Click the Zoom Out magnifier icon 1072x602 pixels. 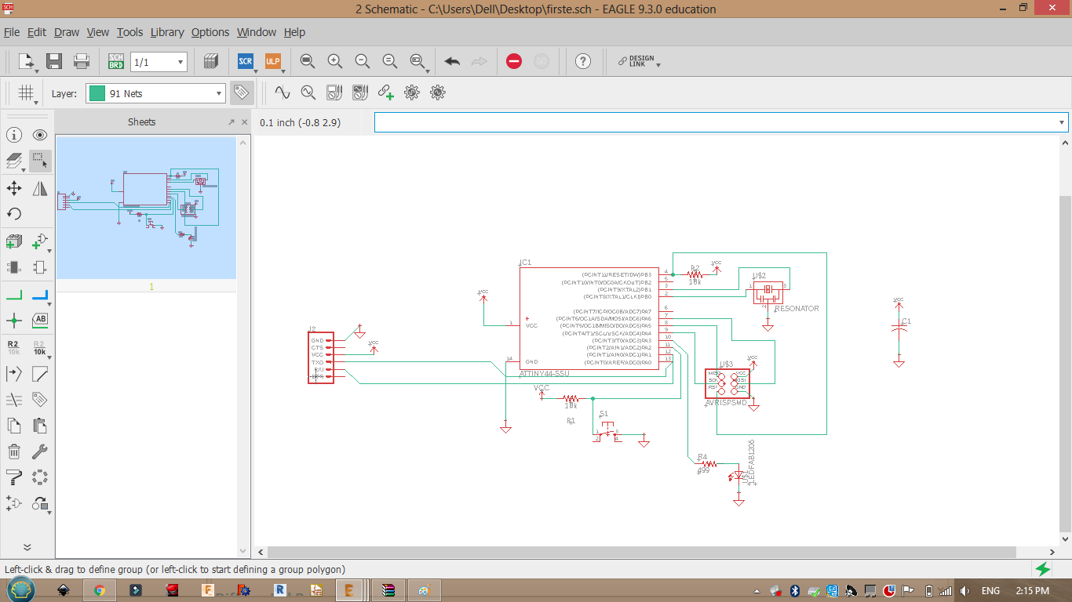(x=363, y=61)
